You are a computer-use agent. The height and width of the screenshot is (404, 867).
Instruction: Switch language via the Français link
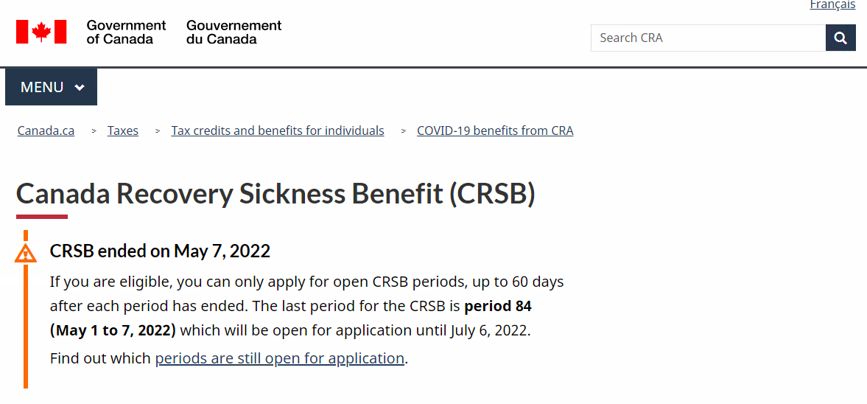point(832,5)
